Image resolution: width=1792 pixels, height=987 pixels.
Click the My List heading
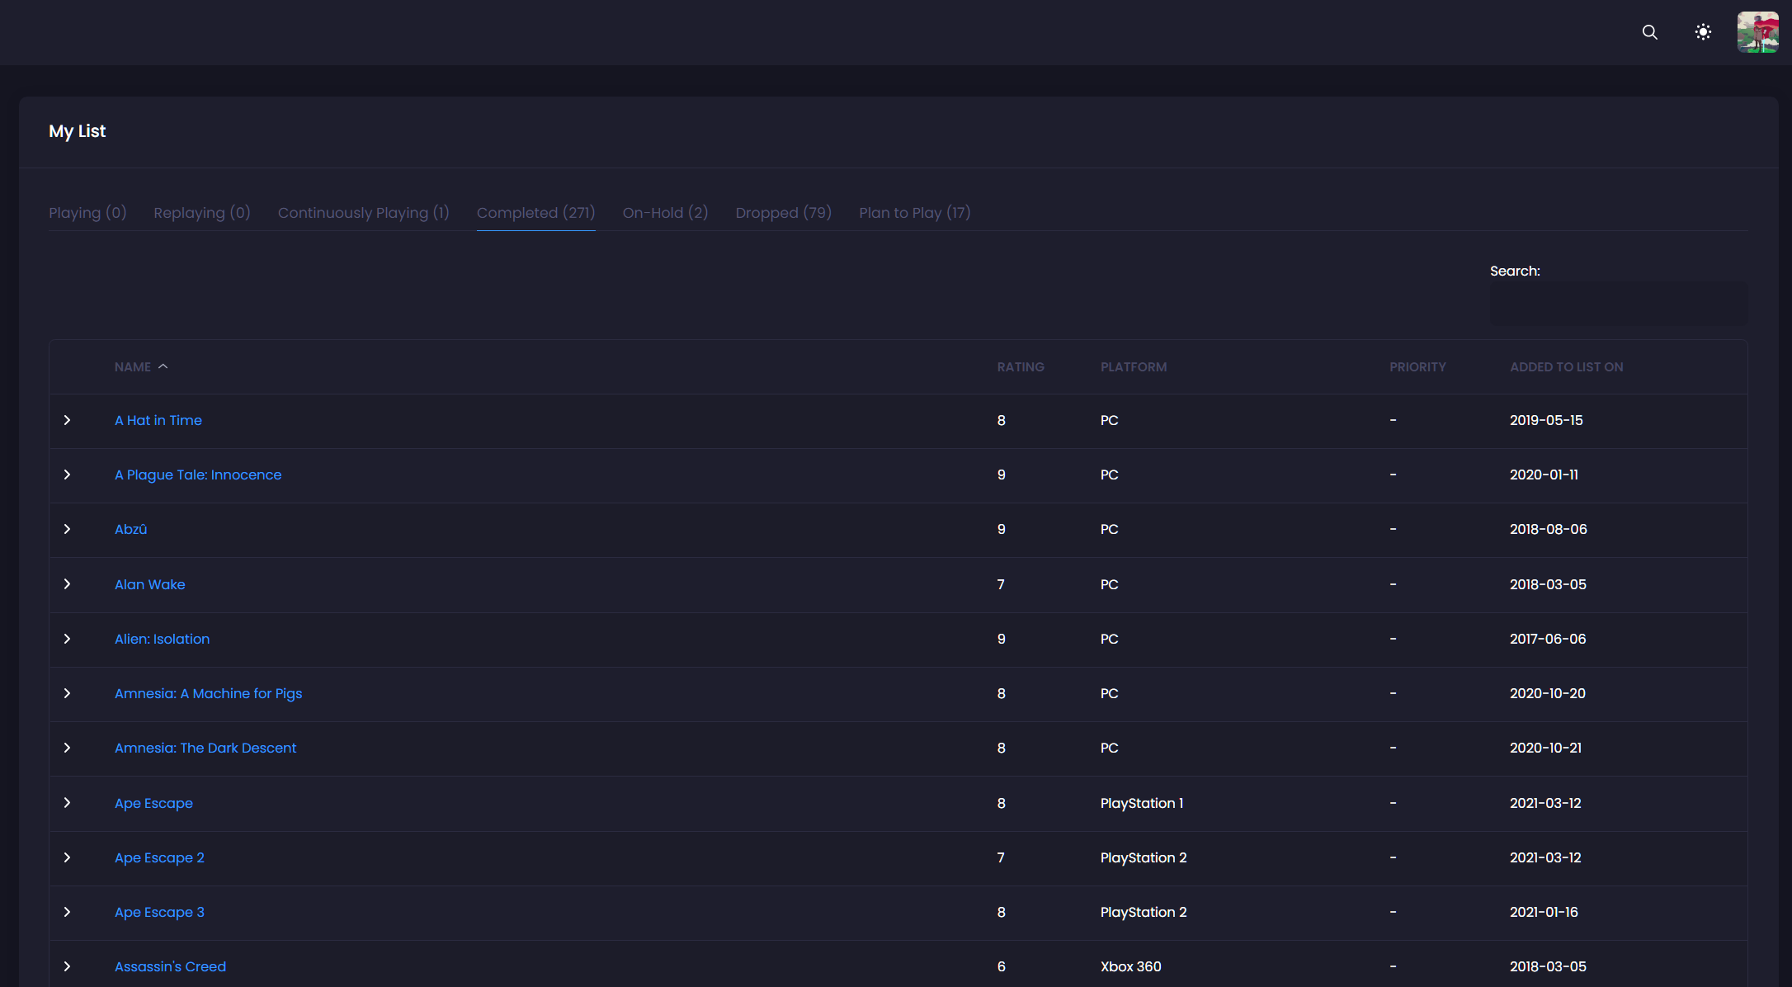click(78, 131)
